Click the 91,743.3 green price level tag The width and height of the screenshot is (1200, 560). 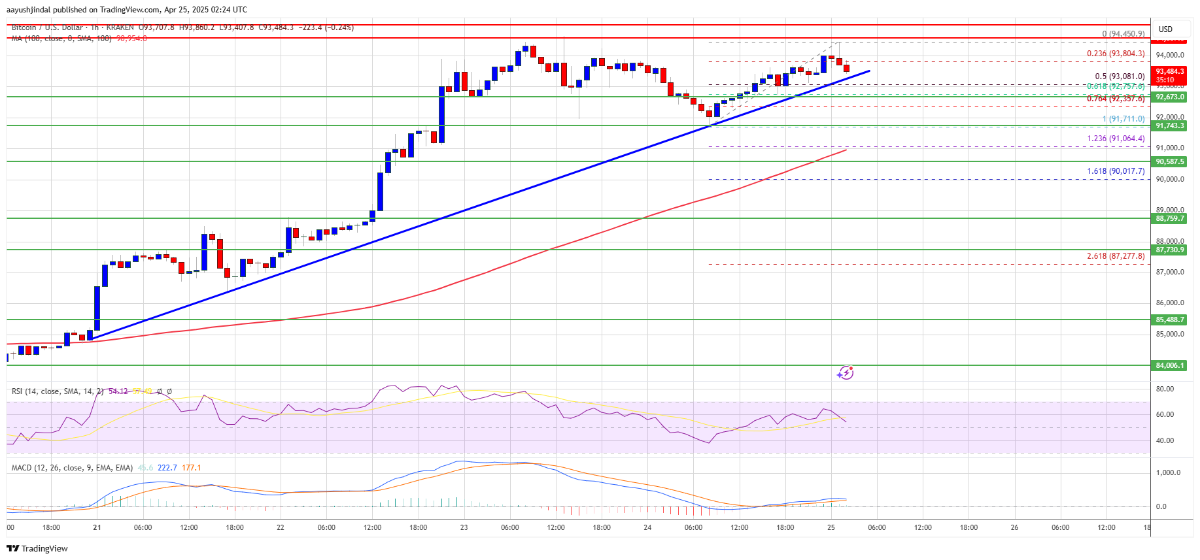click(1169, 125)
